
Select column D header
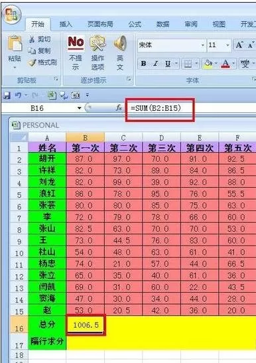coord(161,138)
